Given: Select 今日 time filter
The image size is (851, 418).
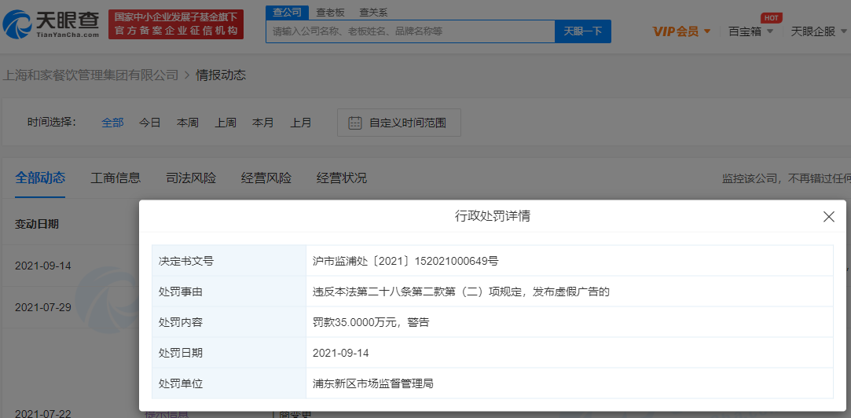Looking at the screenshot, I should (150, 123).
